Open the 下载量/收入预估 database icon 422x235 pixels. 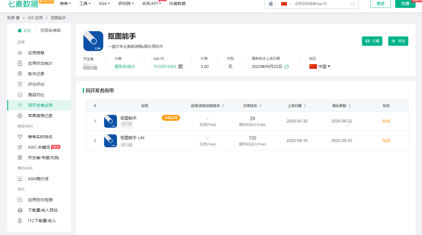(20, 210)
